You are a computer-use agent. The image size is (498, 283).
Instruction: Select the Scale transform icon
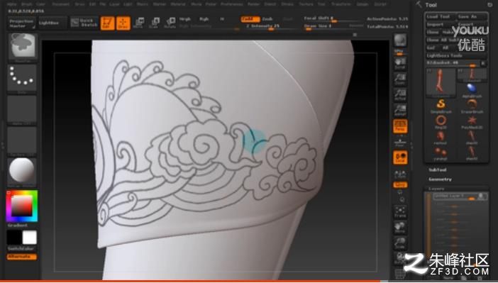[x=154, y=23]
